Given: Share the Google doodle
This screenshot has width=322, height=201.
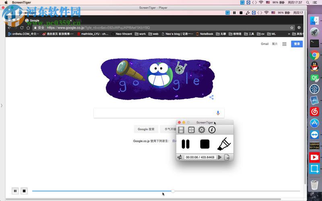Looking at the screenshot, I should click(x=211, y=97).
